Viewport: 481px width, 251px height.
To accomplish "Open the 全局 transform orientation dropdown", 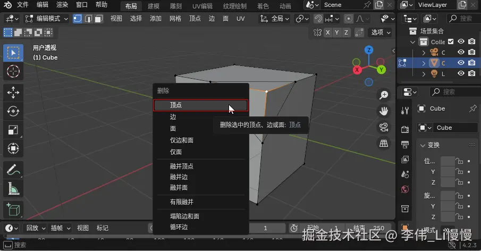I will point(275,19).
